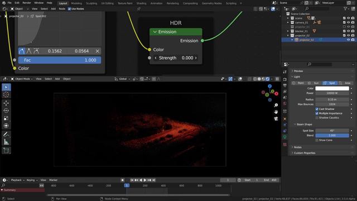
Task: Click the Emission Strength value field
Action: [176, 58]
